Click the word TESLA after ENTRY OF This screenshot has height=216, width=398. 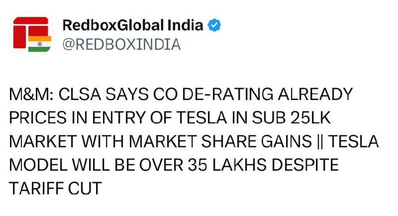pos(202,118)
